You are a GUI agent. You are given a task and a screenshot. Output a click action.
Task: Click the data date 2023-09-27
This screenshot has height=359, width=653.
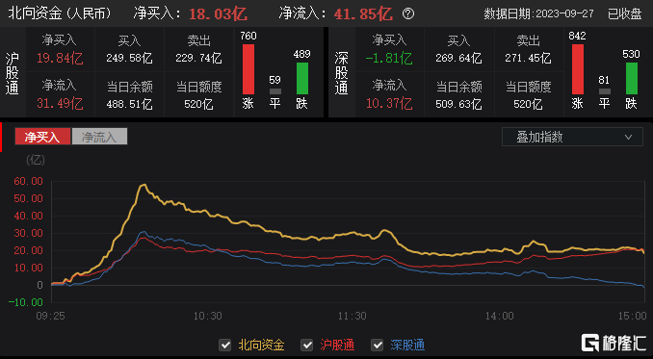tap(564, 13)
